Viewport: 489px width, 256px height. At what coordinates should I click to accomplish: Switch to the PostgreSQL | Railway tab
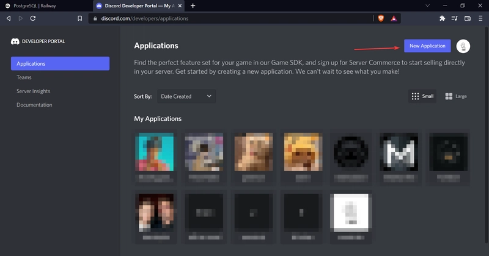click(x=46, y=5)
